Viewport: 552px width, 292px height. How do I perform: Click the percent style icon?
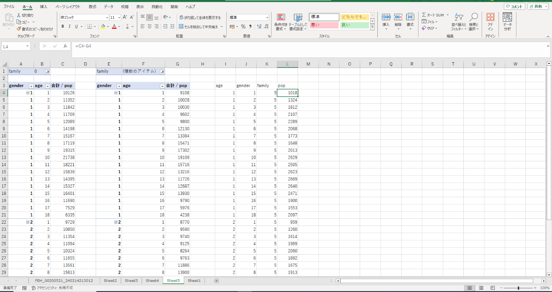tap(243, 27)
